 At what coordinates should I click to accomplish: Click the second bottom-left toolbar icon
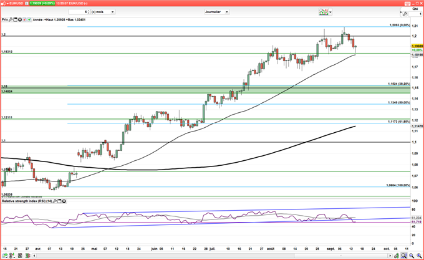tap(12, 256)
